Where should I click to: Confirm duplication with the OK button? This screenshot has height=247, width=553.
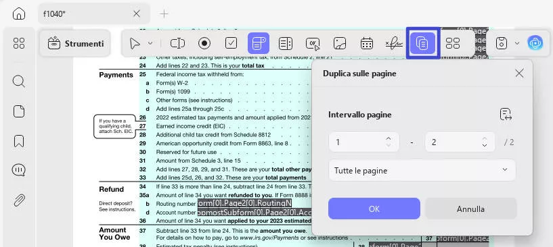[x=374, y=209]
